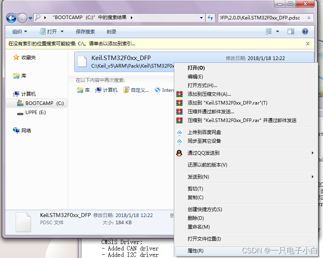Expand the view options dropdown arrow
The width and height of the screenshot is (323, 258).
tap(277, 31)
